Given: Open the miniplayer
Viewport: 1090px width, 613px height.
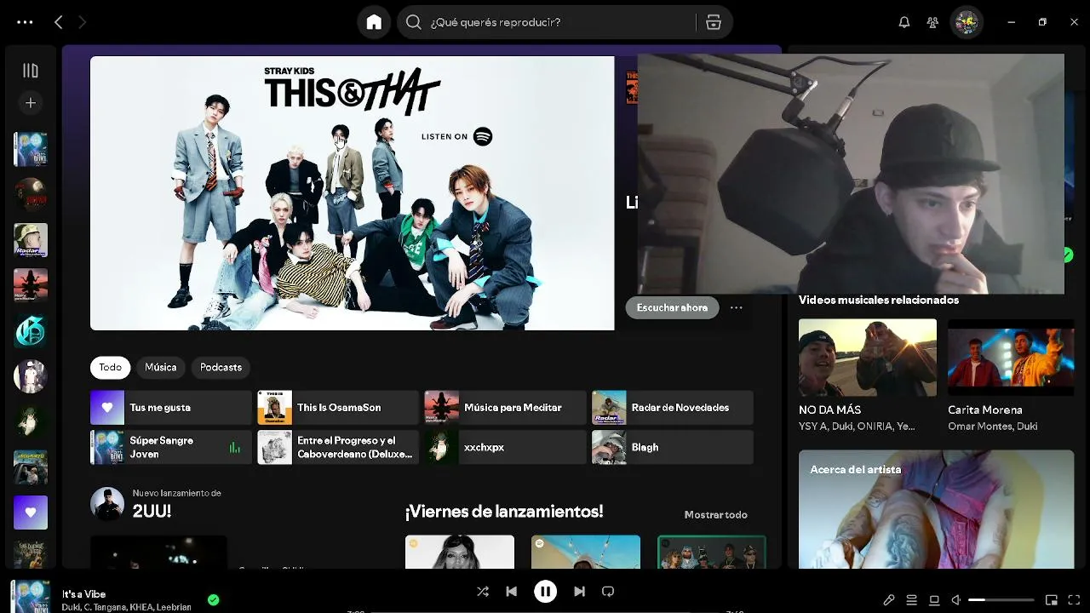Looking at the screenshot, I should coord(1052,600).
